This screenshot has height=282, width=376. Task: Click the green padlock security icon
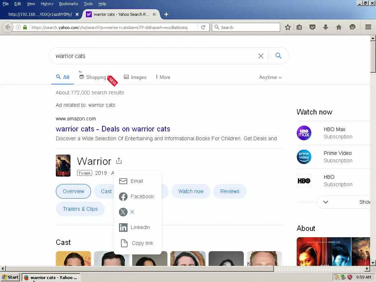click(25, 27)
